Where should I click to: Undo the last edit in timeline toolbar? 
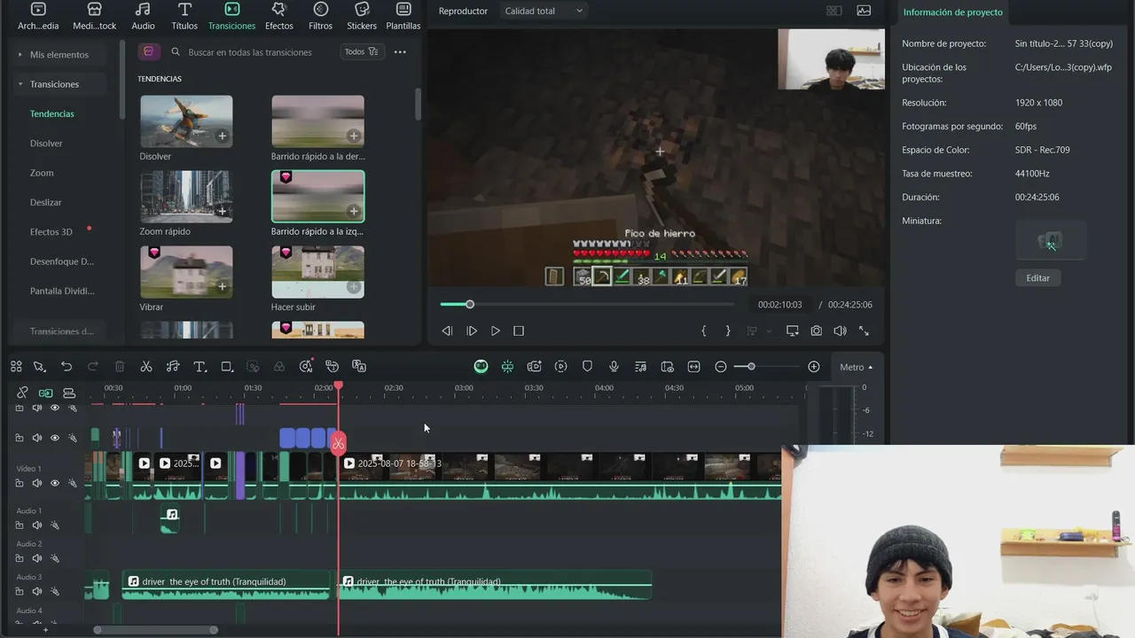67,366
